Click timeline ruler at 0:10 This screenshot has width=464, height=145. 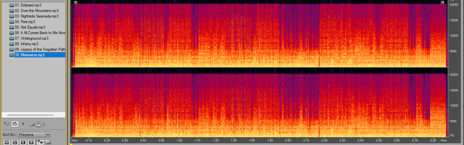[89, 140]
